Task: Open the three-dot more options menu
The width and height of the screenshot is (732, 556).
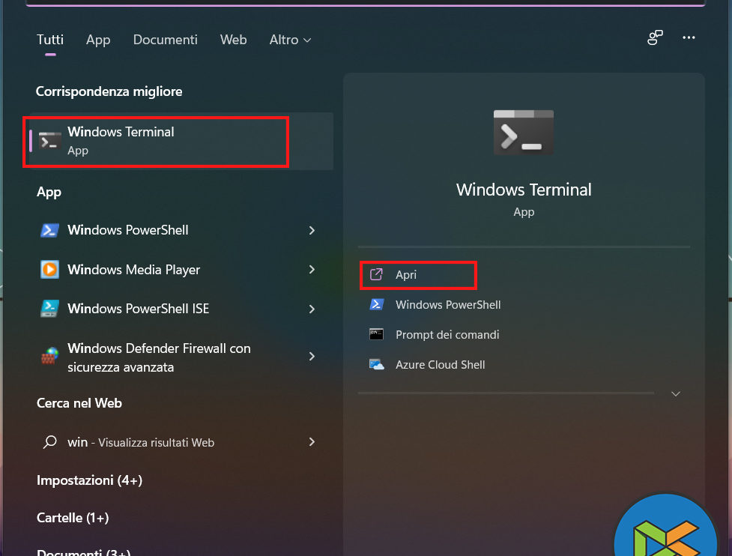Action: [x=689, y=37]
